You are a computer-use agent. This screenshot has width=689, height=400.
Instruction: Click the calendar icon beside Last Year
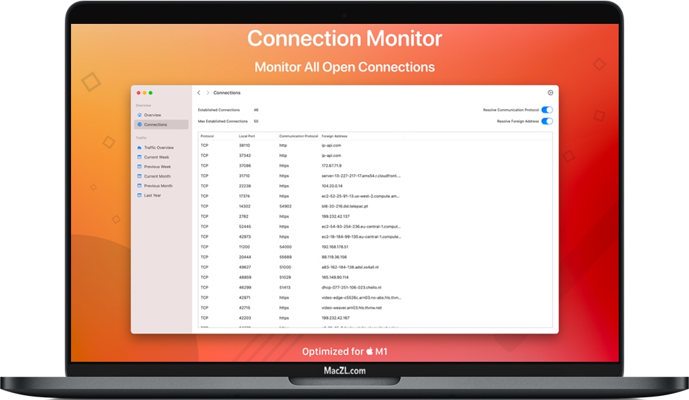[139, 195]
